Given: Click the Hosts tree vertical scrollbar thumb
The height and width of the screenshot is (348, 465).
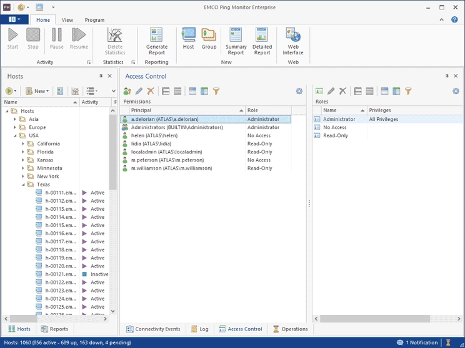Looking at the screenshot, I should pos(112,152).
